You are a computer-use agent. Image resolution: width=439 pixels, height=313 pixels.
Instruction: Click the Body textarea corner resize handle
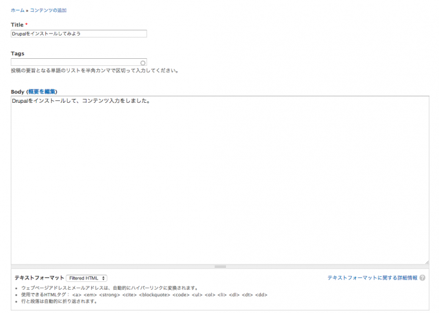pos(426,261)
